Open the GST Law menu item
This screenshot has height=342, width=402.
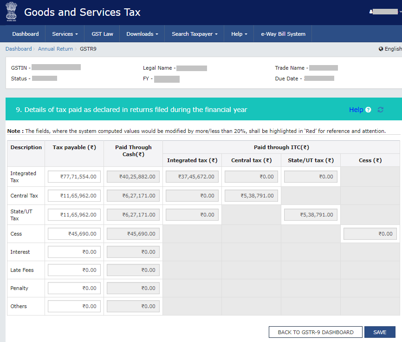tap(102, 34)
